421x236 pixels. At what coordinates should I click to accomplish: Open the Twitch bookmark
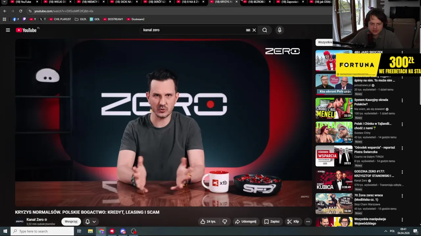point(24,19)
